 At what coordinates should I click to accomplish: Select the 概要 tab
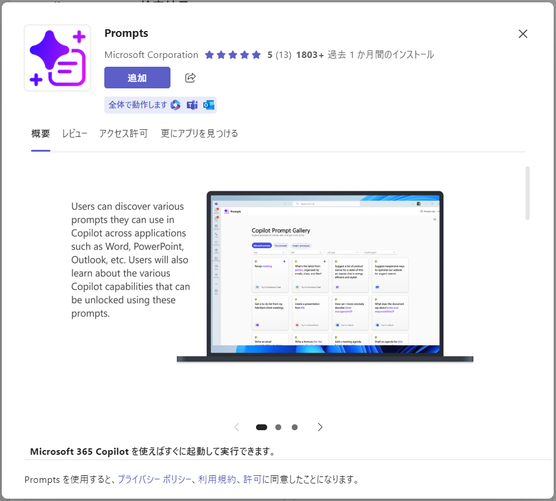(x=40, y=133)
